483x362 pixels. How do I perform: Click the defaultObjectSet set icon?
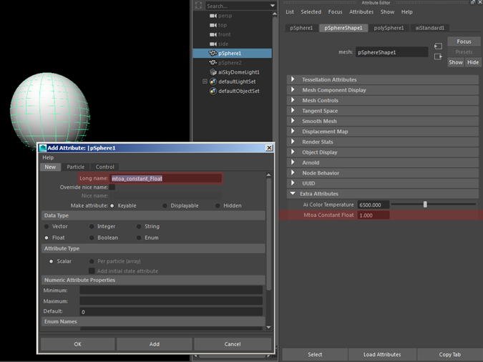213,91
